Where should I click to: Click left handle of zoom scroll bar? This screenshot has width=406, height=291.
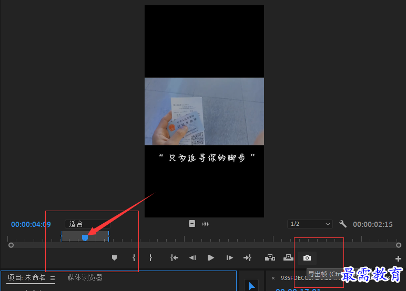click(11, 245)
